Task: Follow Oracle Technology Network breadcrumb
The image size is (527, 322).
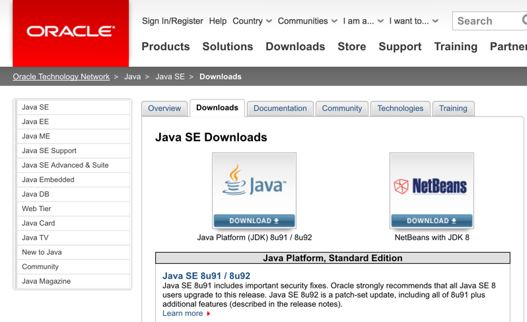Action: coord(61,77)
